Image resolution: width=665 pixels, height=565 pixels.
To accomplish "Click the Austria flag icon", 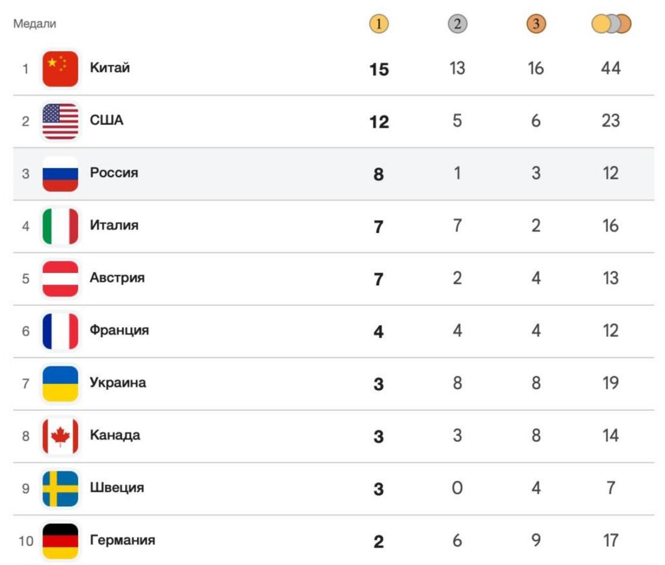I will (x=60, y=279).
